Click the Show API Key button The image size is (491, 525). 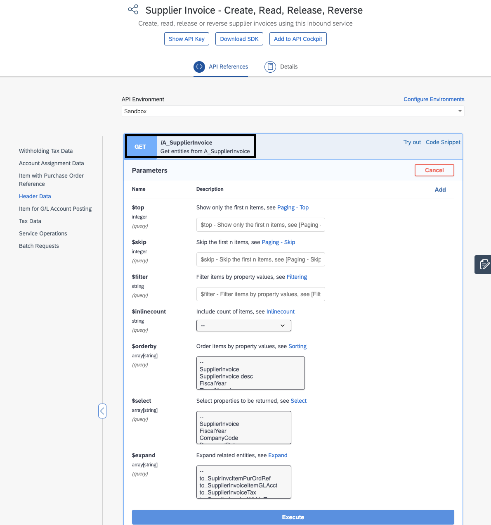click(186, 38)
